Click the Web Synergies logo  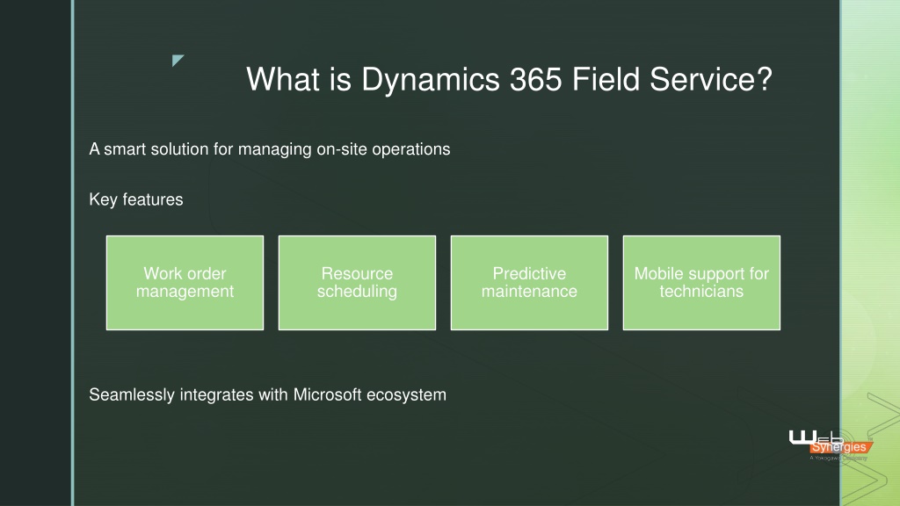[831, 445]
